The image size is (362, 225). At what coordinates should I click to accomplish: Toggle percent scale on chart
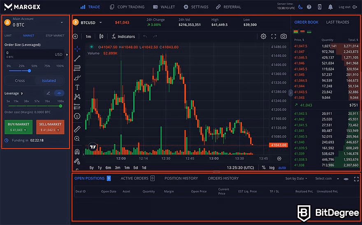point(264,167)
